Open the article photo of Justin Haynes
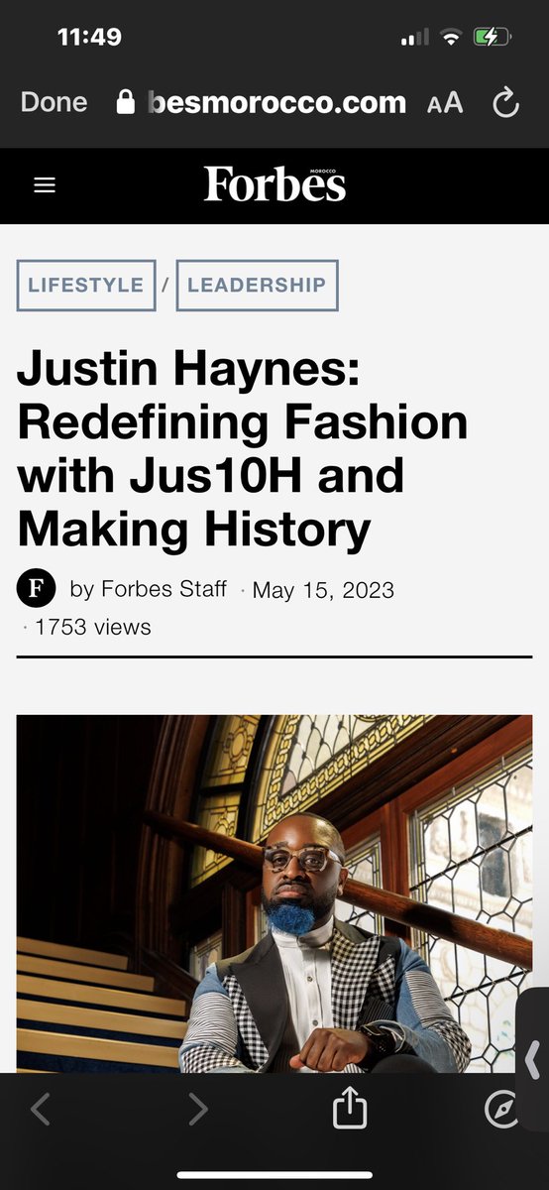This screenshot has width=549, height=1190. (x=274, y=893)
